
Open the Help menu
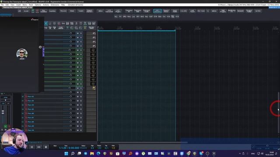point(63,5)
